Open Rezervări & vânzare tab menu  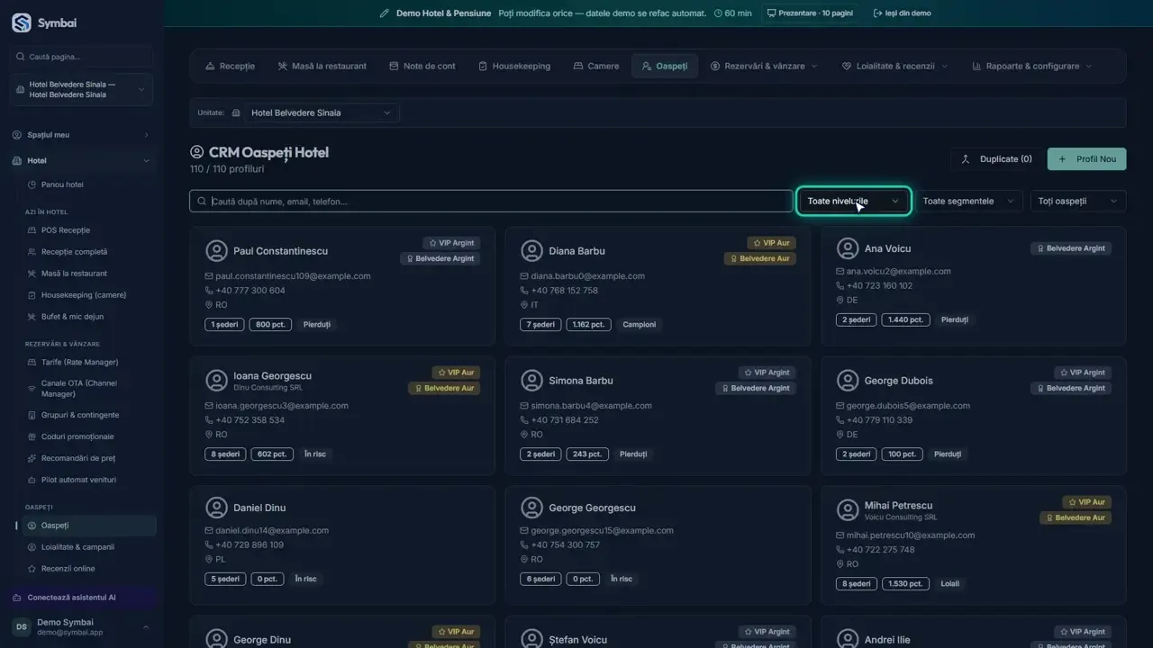click(x=764, y=66)
